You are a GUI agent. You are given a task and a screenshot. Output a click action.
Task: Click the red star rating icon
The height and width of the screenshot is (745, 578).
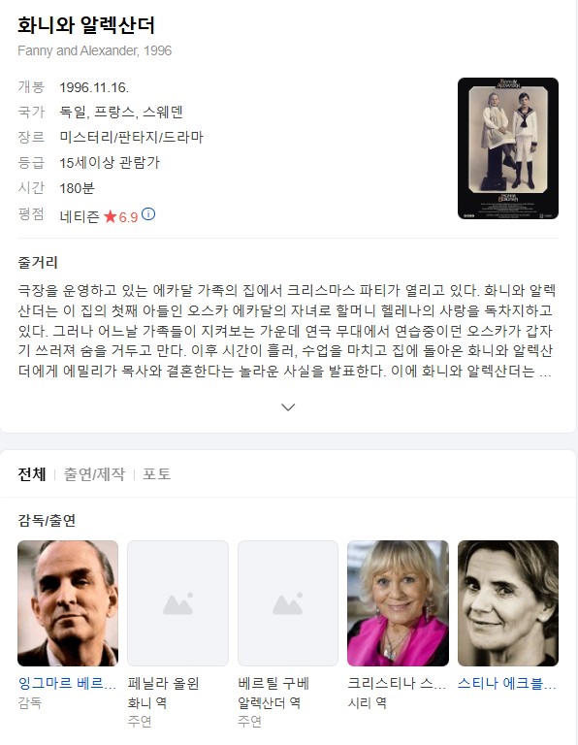pyautogui.click(x=111, y=216)
